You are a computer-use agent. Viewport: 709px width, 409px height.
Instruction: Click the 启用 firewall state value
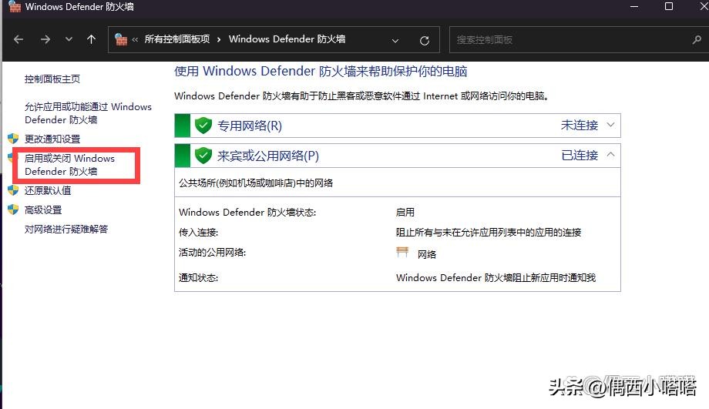405,212
